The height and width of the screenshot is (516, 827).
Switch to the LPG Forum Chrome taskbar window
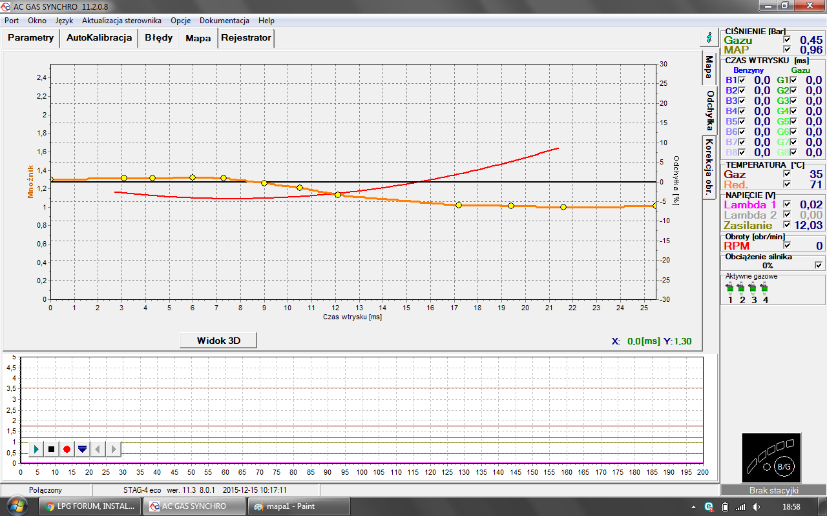(90, 506)
